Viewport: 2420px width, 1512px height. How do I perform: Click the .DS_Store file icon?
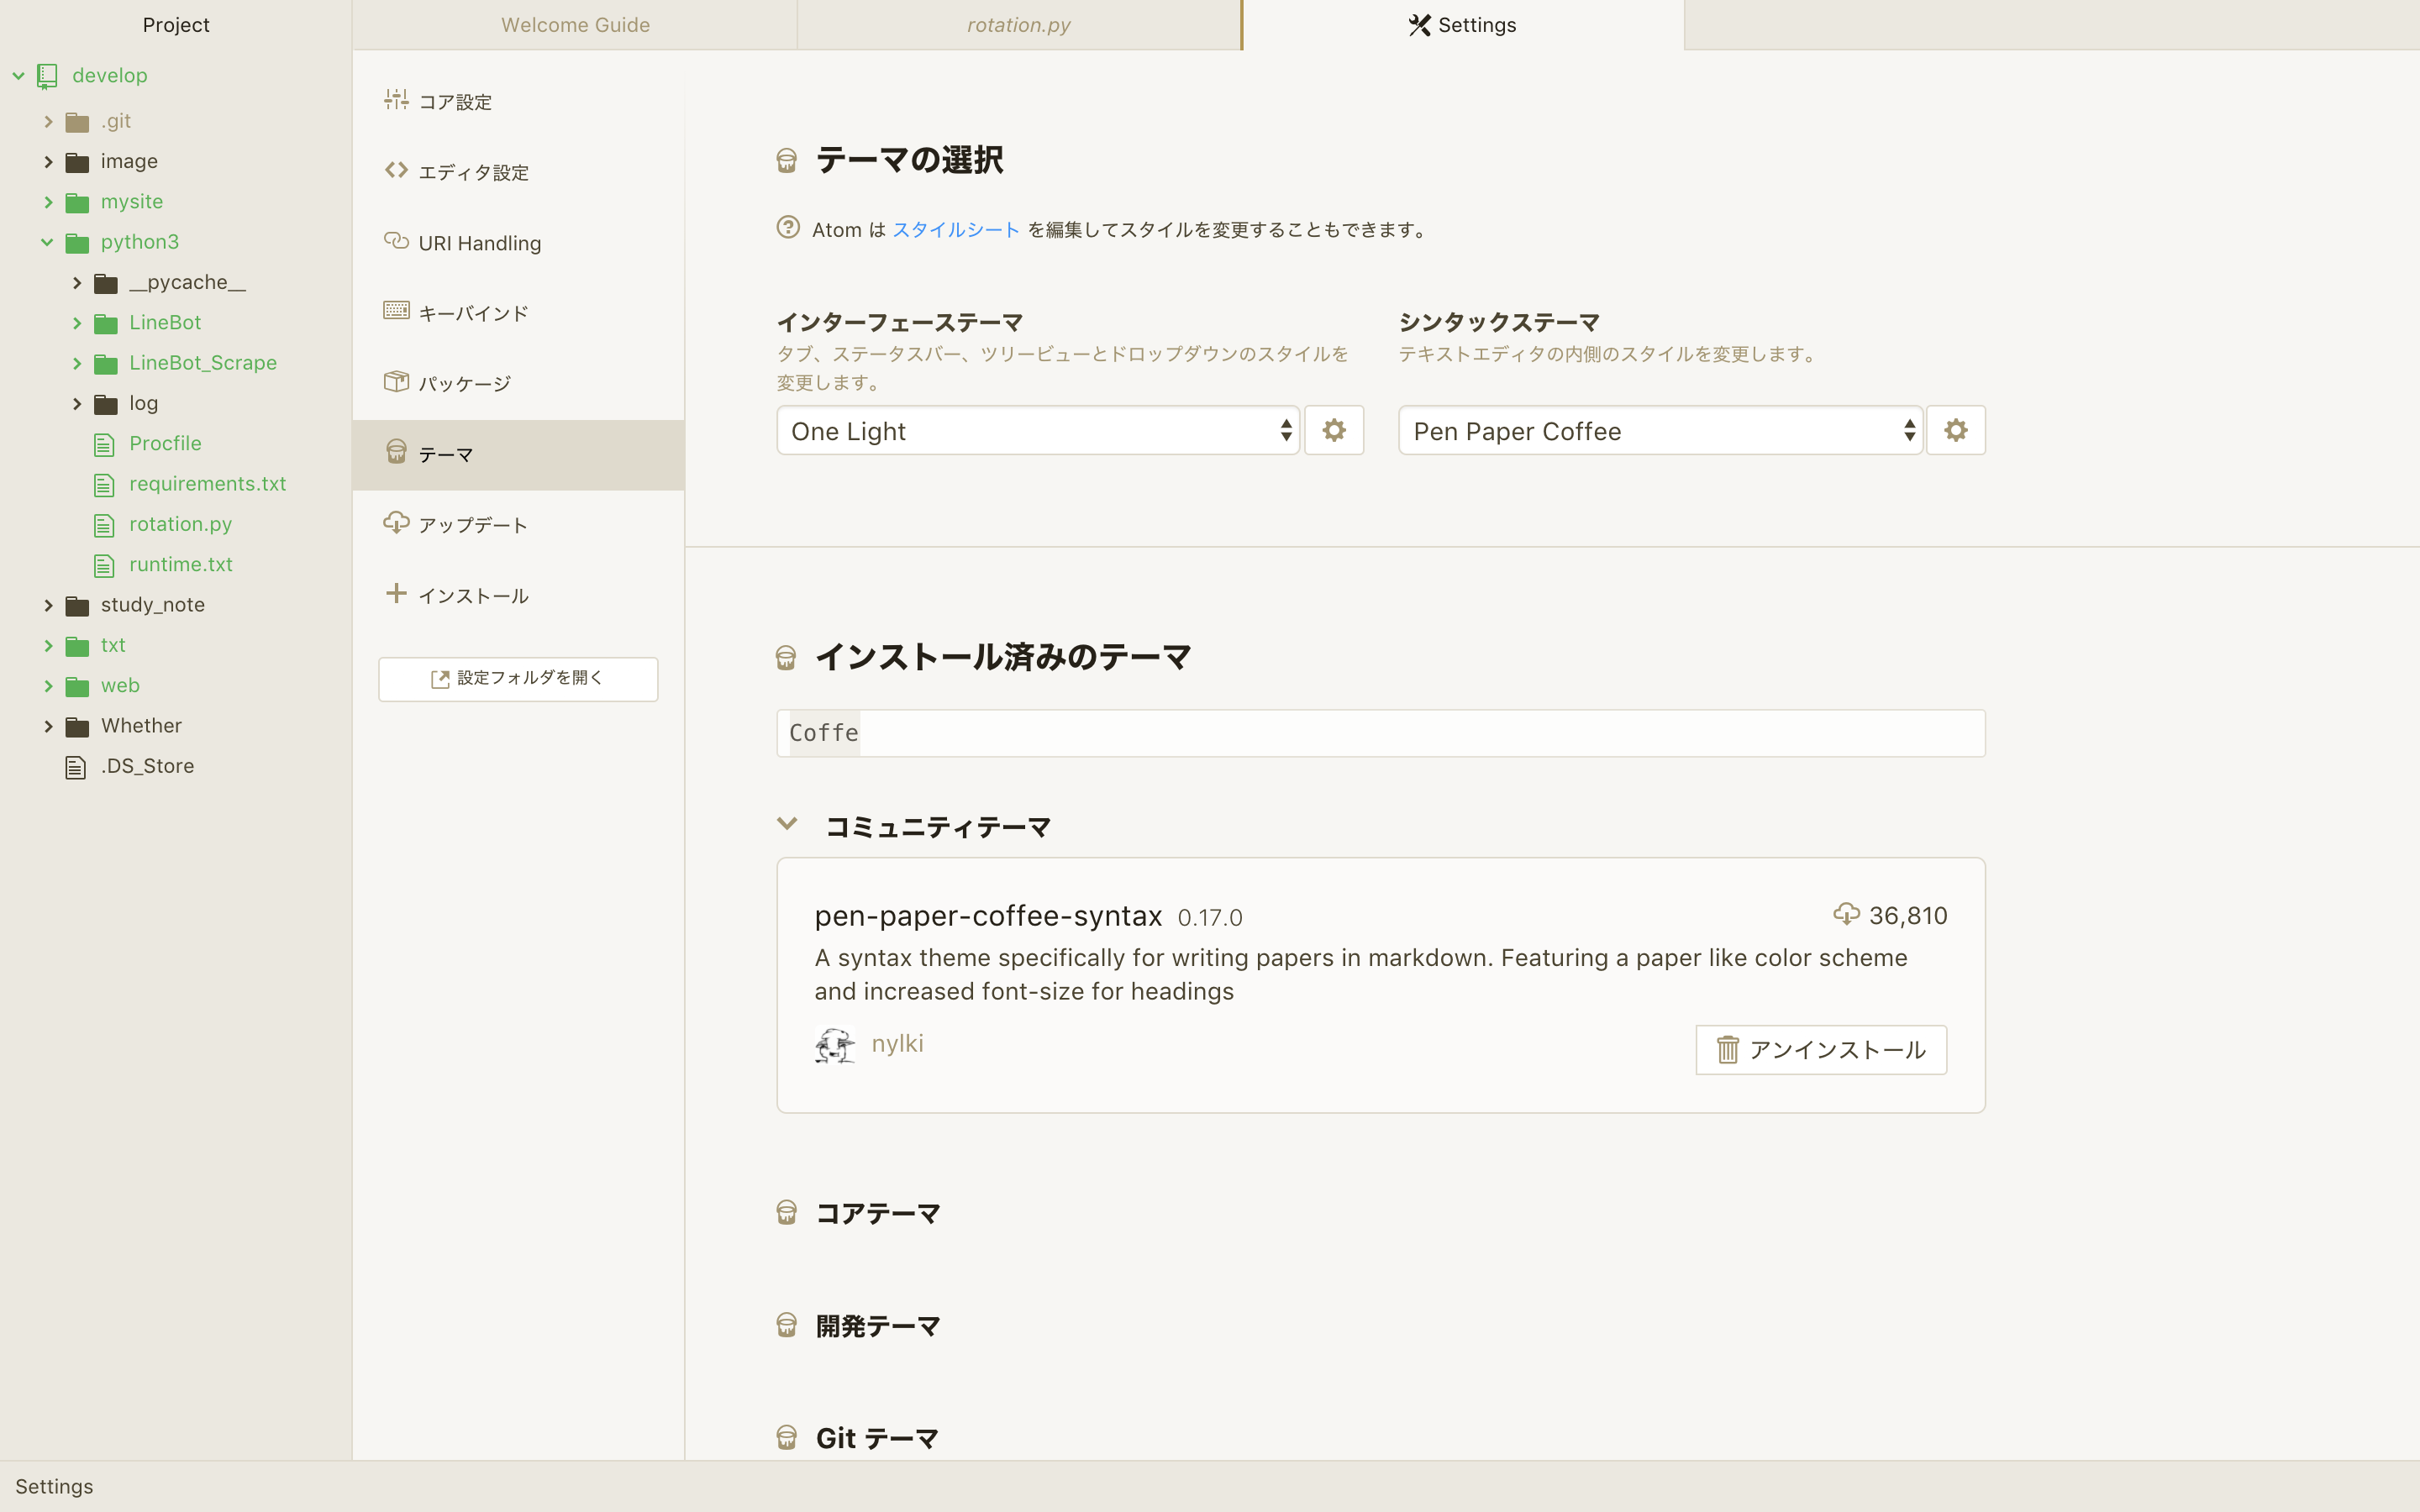click(x=76, y=767)
